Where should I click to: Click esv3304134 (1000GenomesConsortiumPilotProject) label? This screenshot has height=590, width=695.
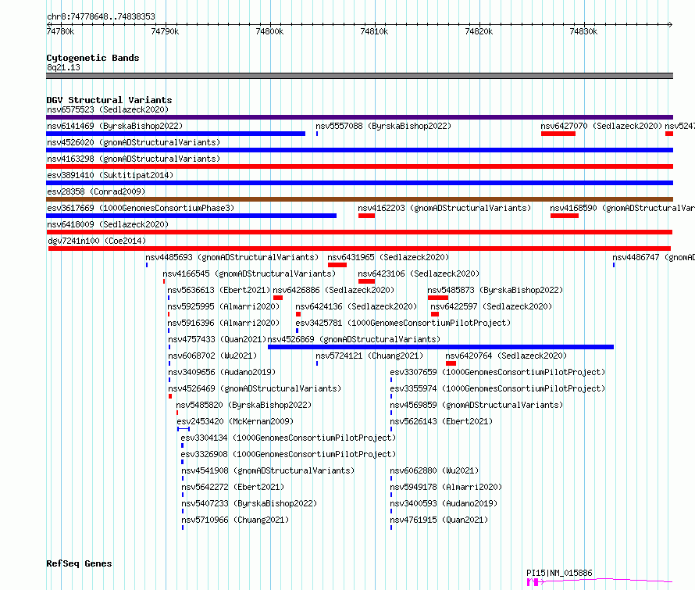coord(289,438)
